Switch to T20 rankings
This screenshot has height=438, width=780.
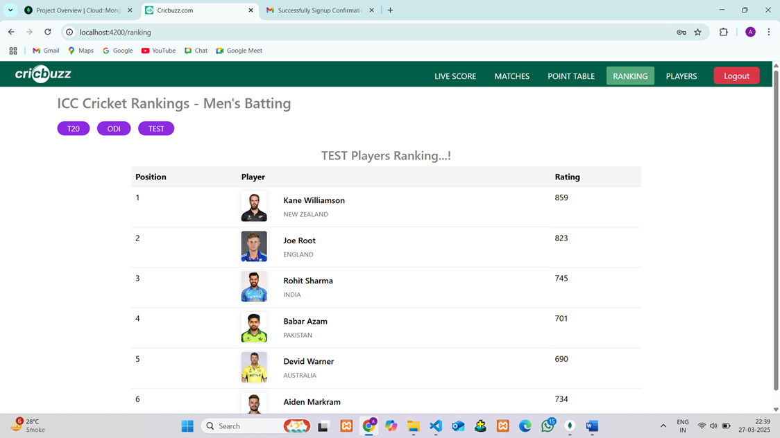tap(74, 129)
